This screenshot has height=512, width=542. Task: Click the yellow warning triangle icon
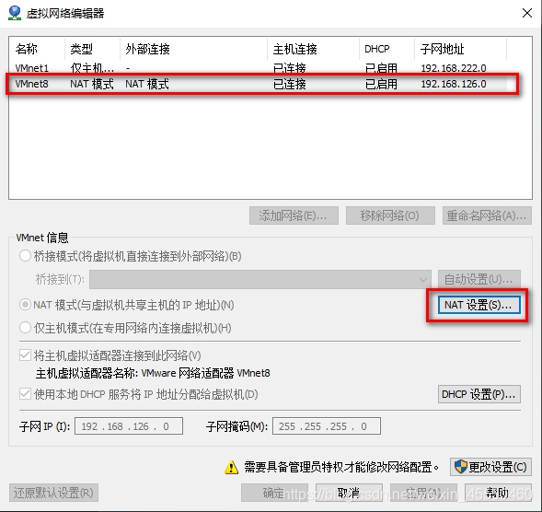(231, 467)
